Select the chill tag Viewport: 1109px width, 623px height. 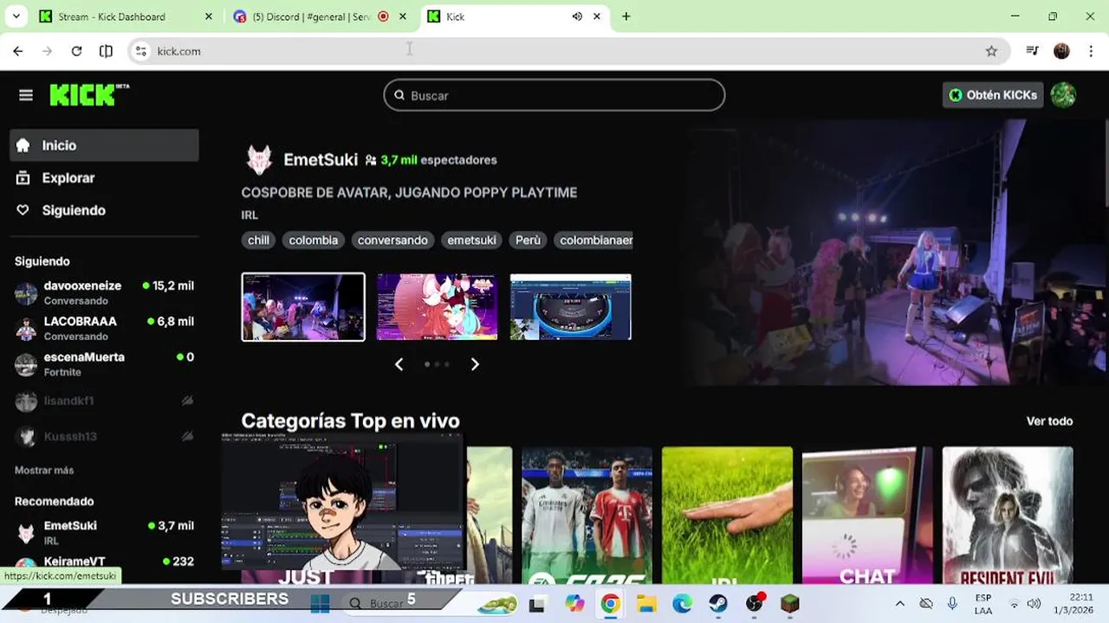point(258,241)
